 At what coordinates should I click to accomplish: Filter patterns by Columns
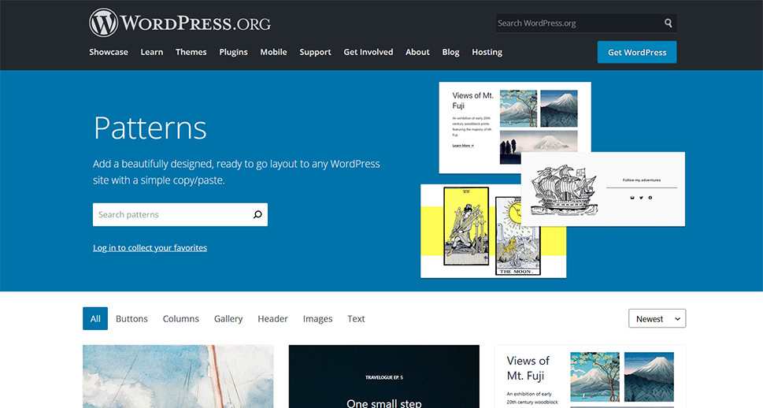(180, 318)
